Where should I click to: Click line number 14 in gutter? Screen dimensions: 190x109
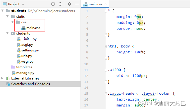(x=86, y=88)
